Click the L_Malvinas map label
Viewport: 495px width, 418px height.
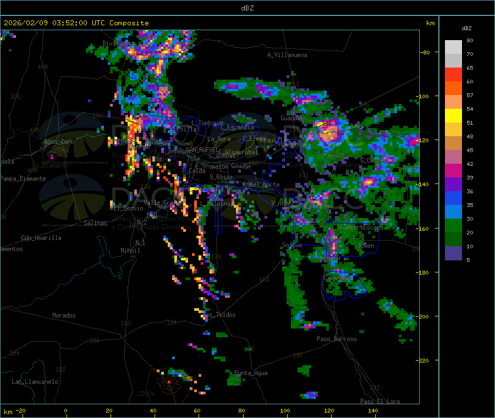[x=217, y=204]
